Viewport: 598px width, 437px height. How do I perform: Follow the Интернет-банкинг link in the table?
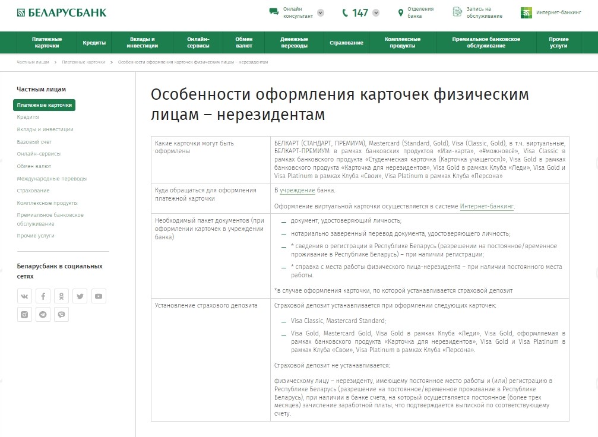486,206
